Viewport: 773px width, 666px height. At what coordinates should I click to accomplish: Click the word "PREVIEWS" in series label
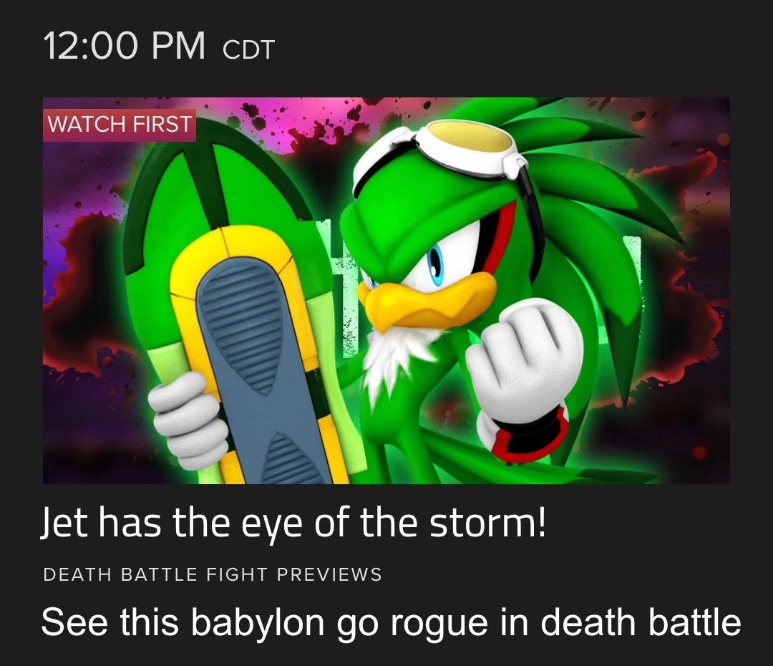pyautogui.click(x=329, y=575)
